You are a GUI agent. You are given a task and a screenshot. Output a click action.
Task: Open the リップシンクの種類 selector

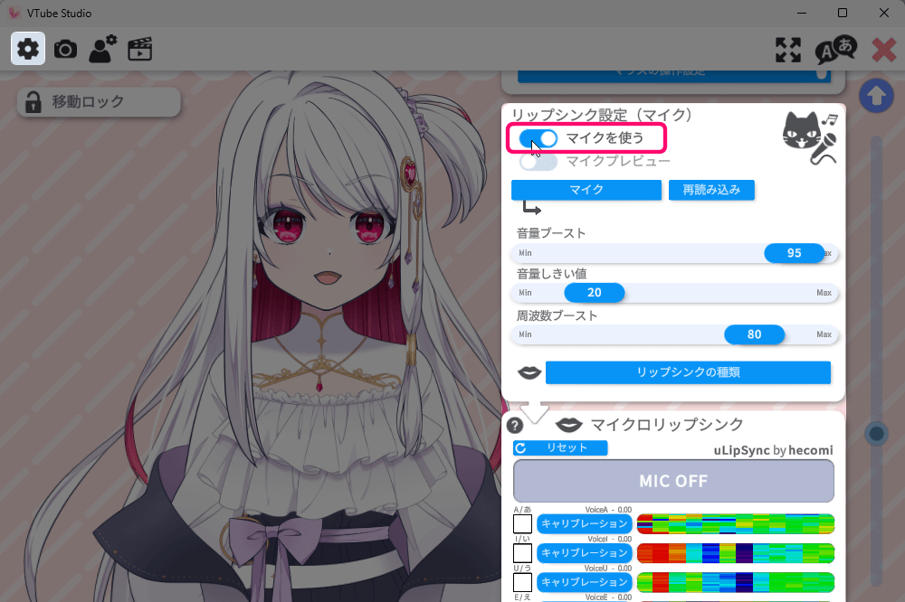(x=687, y=372)
